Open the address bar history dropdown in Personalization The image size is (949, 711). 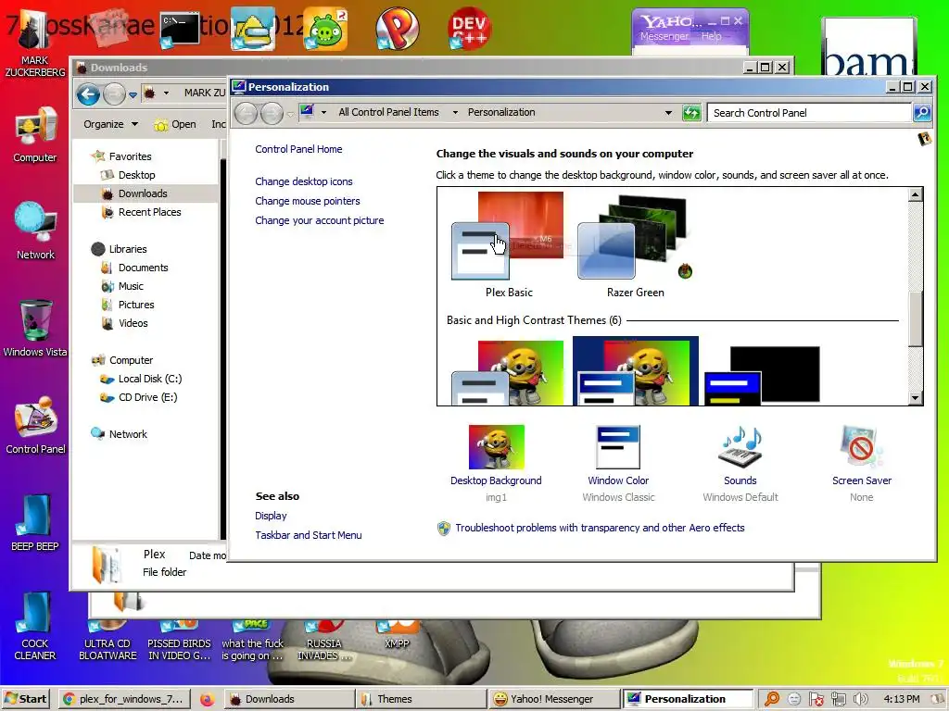[668, 112]
